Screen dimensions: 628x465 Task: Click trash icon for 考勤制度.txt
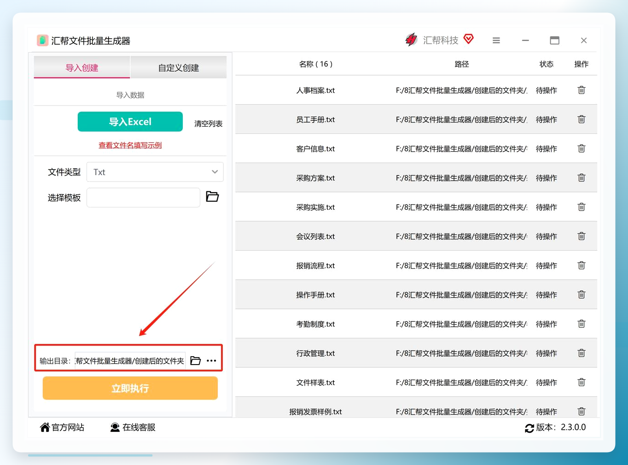581,324
